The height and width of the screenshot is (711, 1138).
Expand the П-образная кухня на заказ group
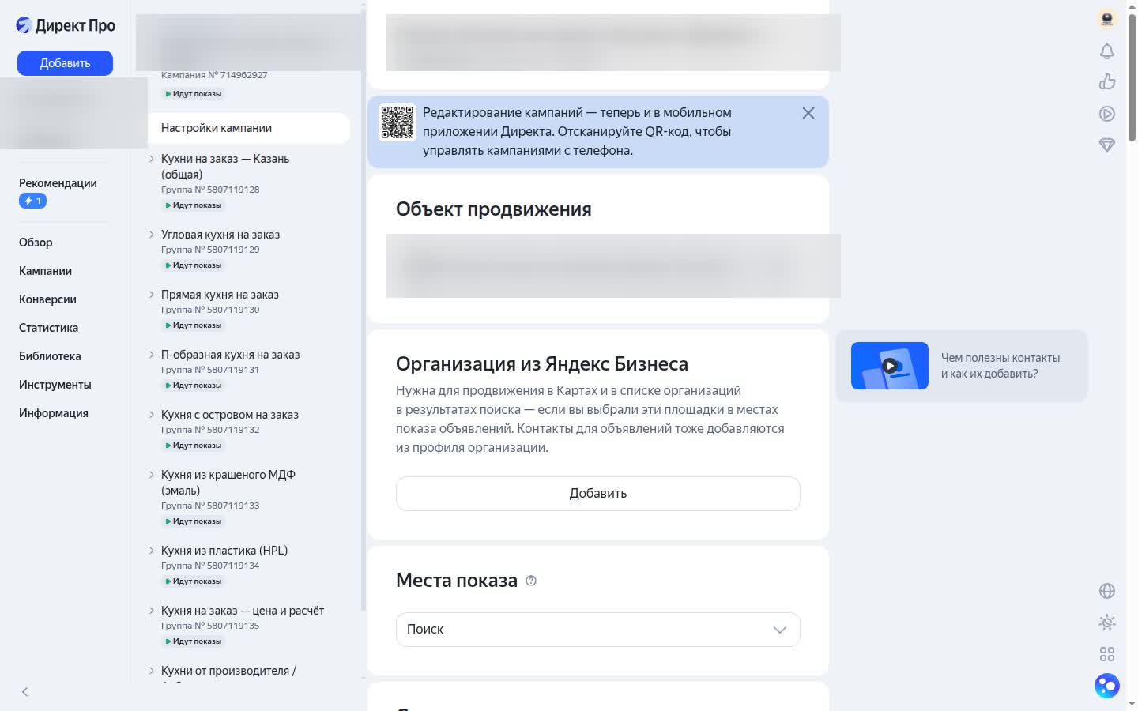(x=152, y=355)
